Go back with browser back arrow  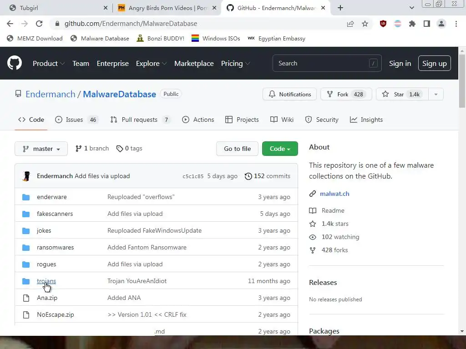[10, 24]
